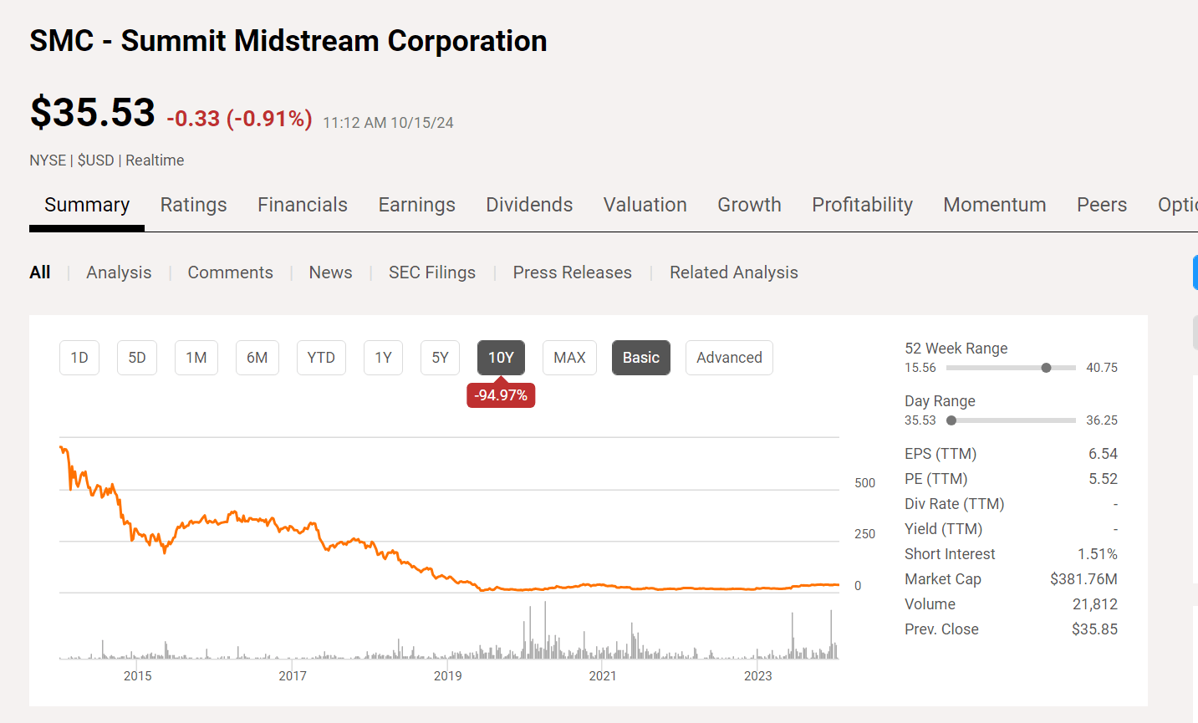This screenshot has height=723, width=1198.
Task: Select the 1D chart time range
Action: tap(79, 357)
